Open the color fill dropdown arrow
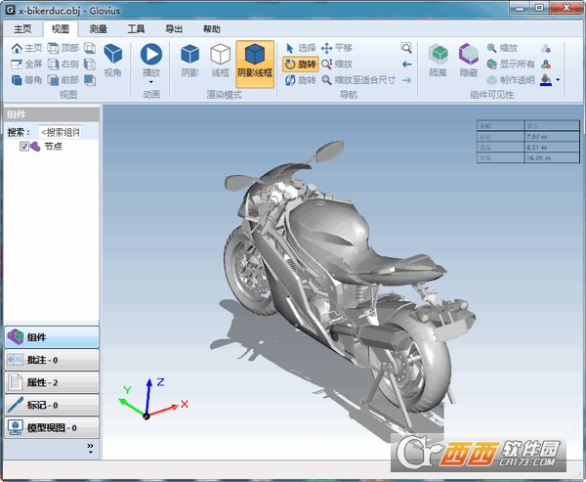This screenshot has width=586, height=482. [x=558, y=80]
